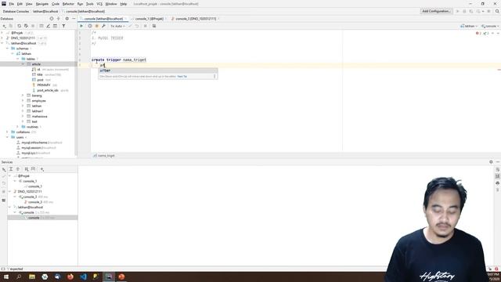
Task: Open the console session dropdown at top right
Action: (x=490, y=26)
